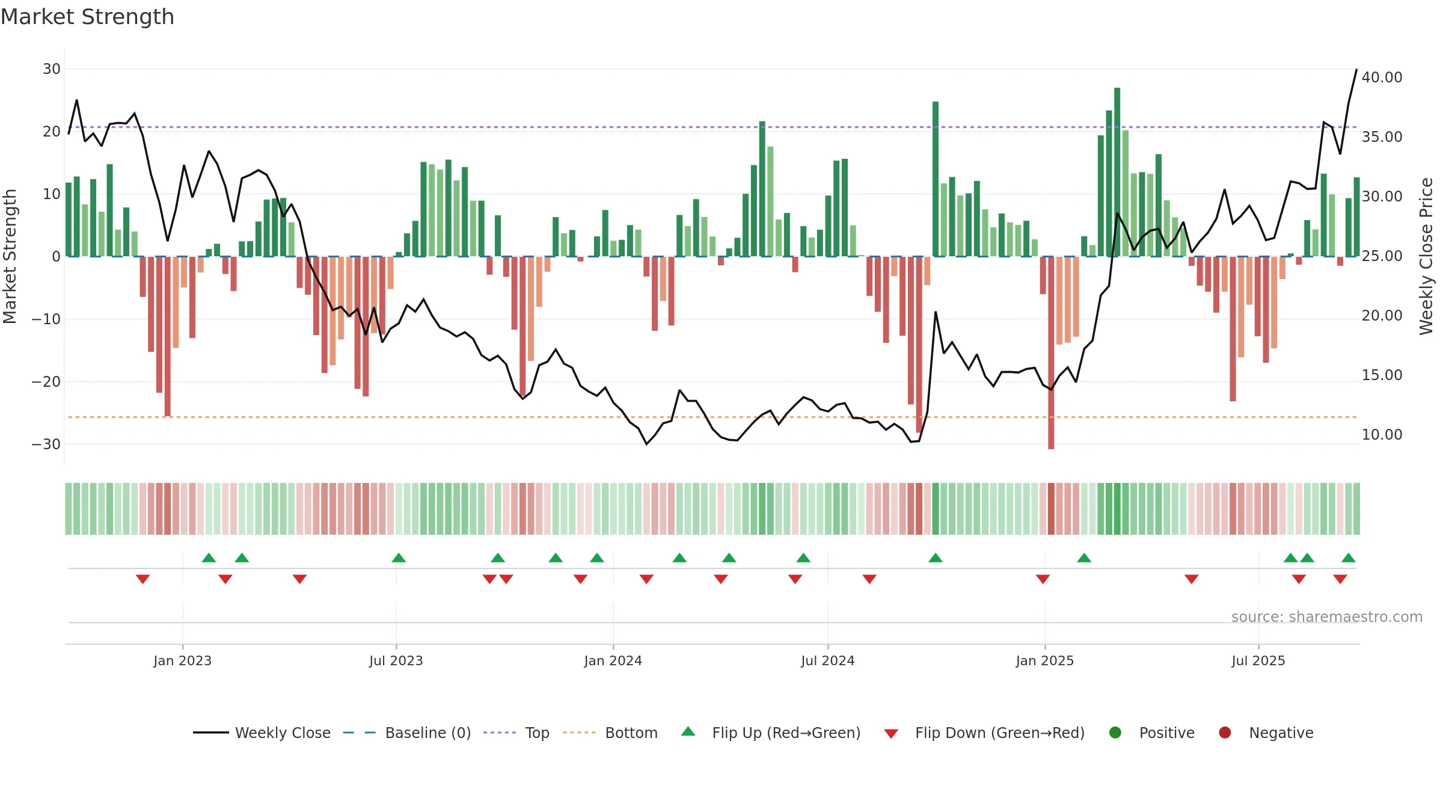The width and height of the screenshot is (1443, 812).
Task: Click the 20.00 price tick label
Action: tap(1382, 316)
